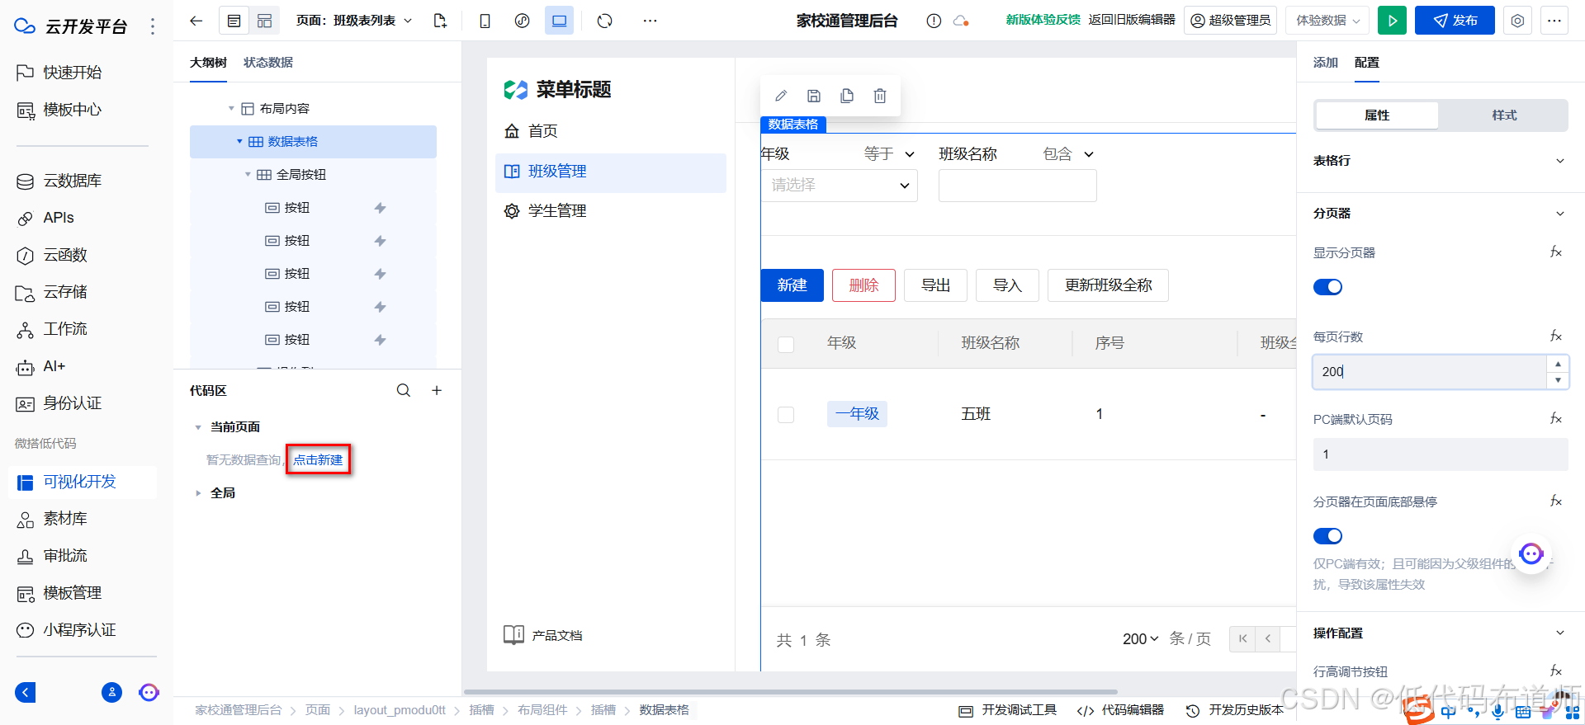The image size is (1585, 725).
Task: Open the page selector dropdown 班级表列表
Action: click(354, 21)
